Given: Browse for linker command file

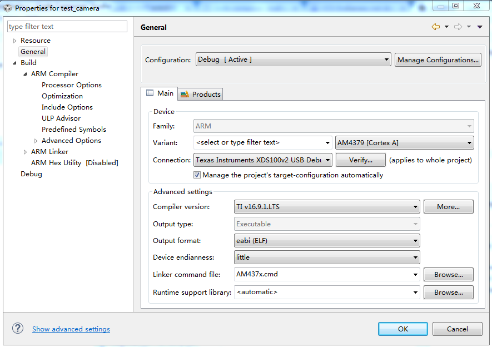Looking at the screenshot, I should (x=449, y=275).
